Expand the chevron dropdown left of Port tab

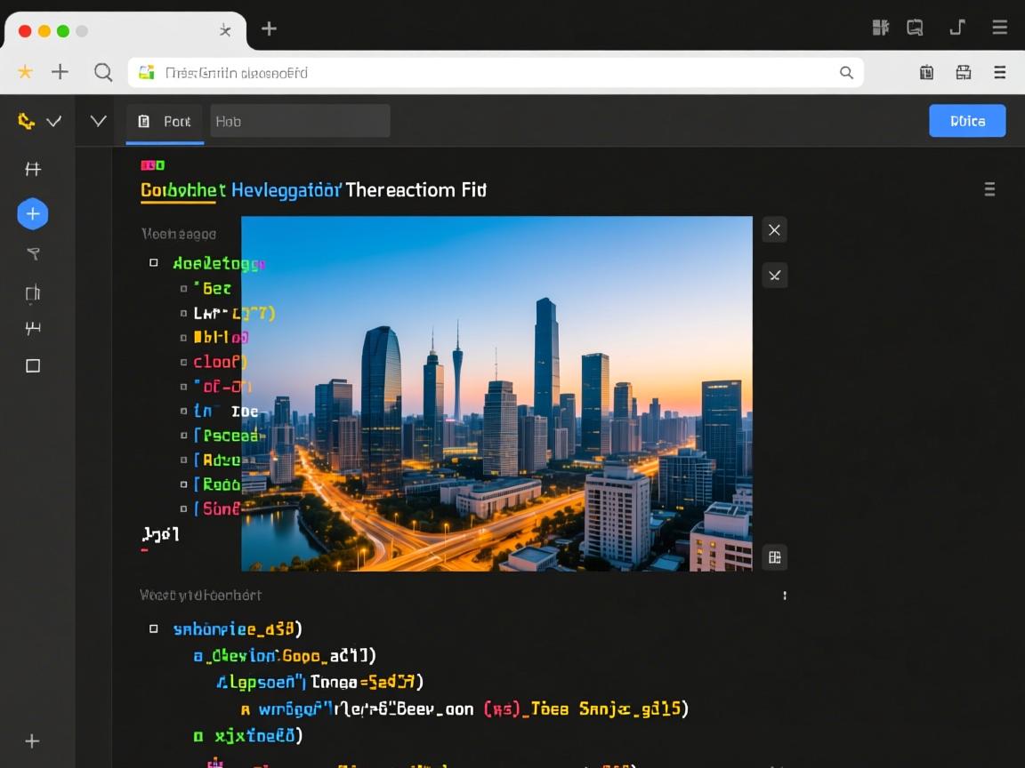click(x=99, y=121)
